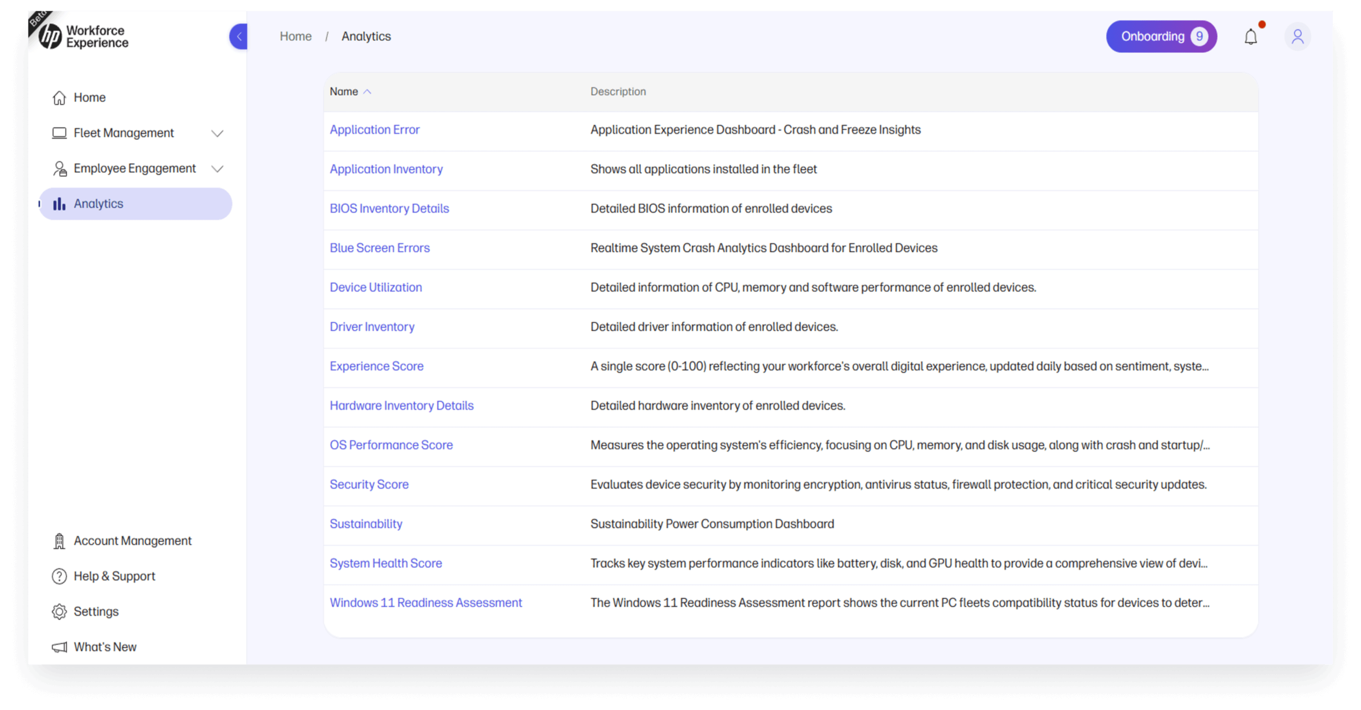1361x710 pixels.
Task: Open Windows 11 Readiness Assessment report
Action: (x=426, y=603)
